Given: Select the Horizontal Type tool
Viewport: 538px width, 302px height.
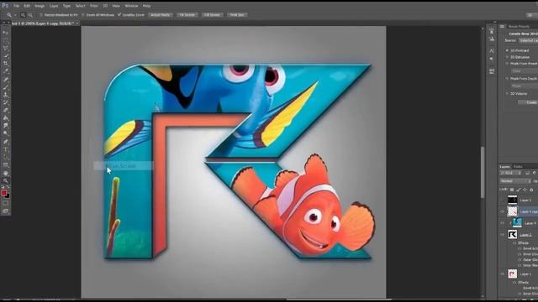Looking at the screenshot, I should (x=6, y=149).
